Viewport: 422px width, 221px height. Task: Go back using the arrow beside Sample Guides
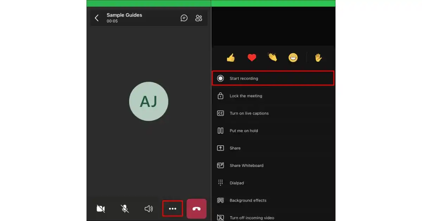point(97,18)
